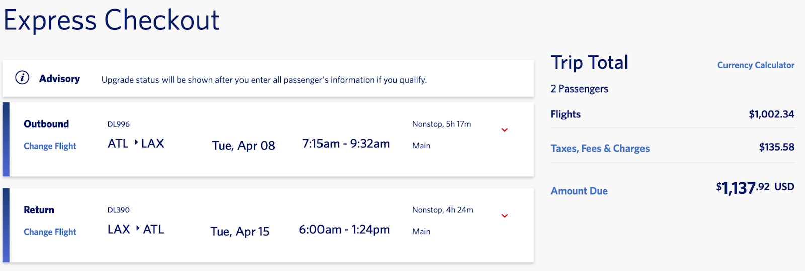View Taxes, Fees & Charges breakdown

pos(600,149)
